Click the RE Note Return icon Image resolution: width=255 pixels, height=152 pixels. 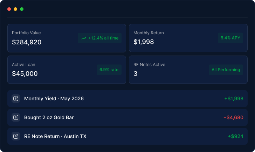coord(16,136)
